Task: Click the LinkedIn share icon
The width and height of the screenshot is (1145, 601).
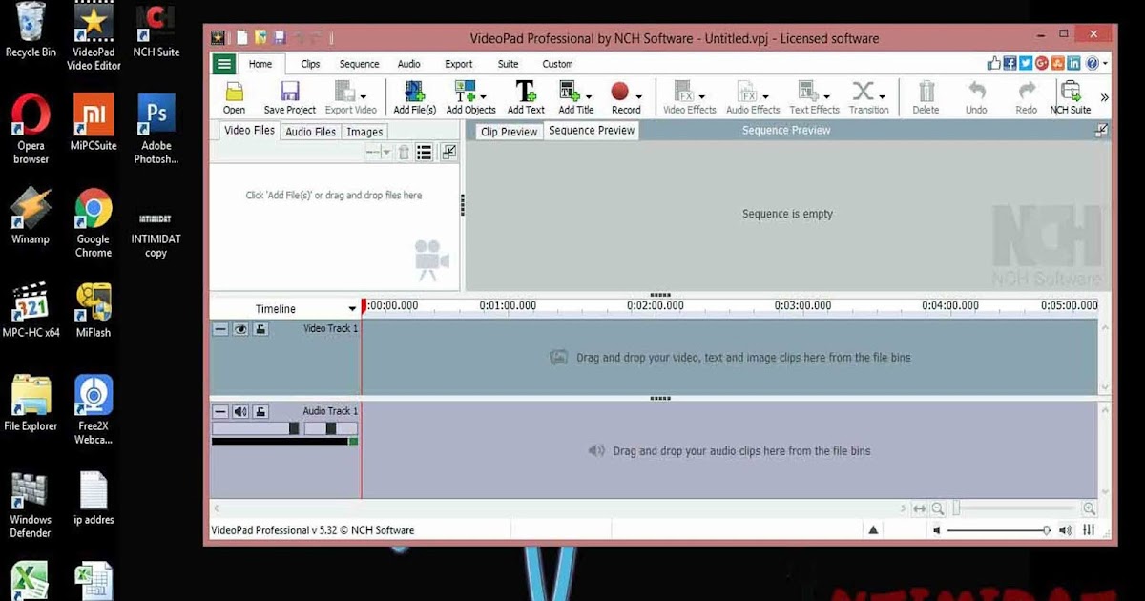Action: pyautogui.click(x=1074, y=63)
